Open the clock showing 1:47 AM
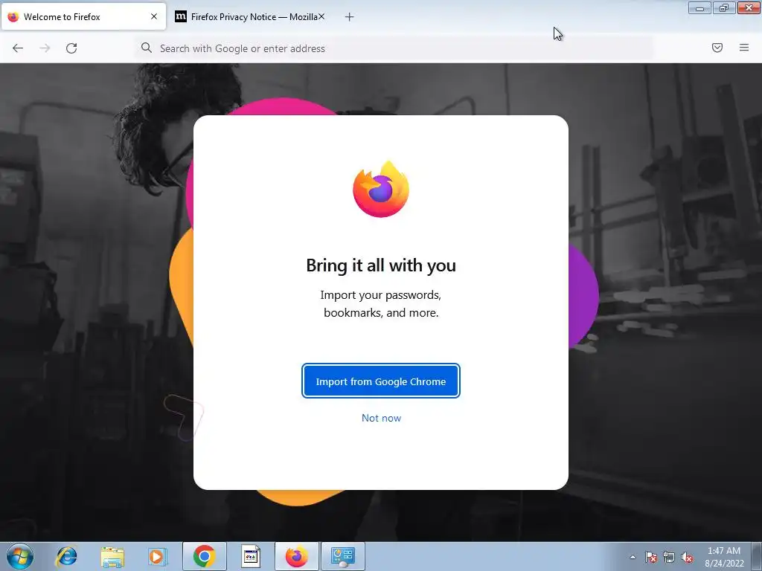Screen dimensions: 762x571 click(724, 557)
